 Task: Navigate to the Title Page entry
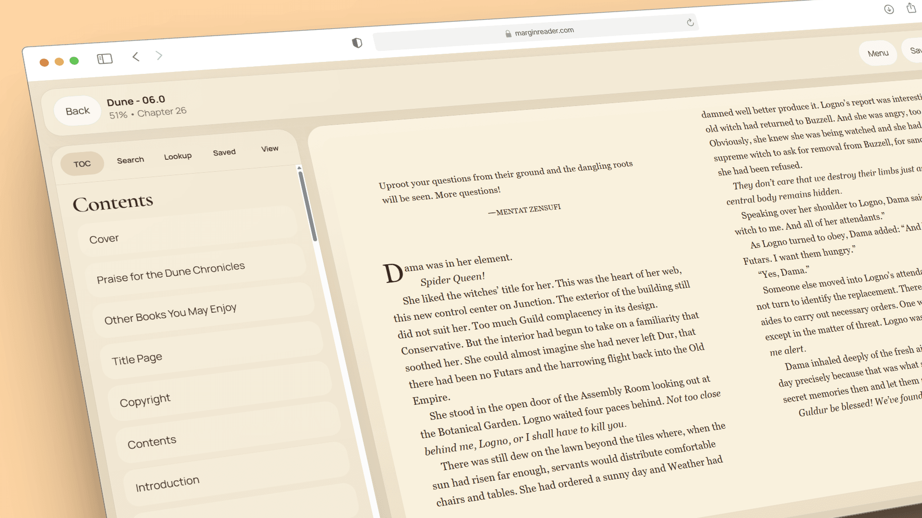pos(136,359)
